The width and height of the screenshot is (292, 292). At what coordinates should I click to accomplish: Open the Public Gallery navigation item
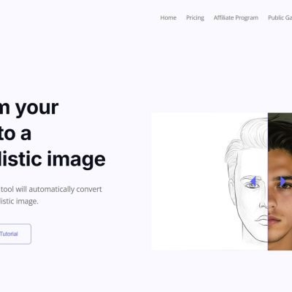pos(280,18)
